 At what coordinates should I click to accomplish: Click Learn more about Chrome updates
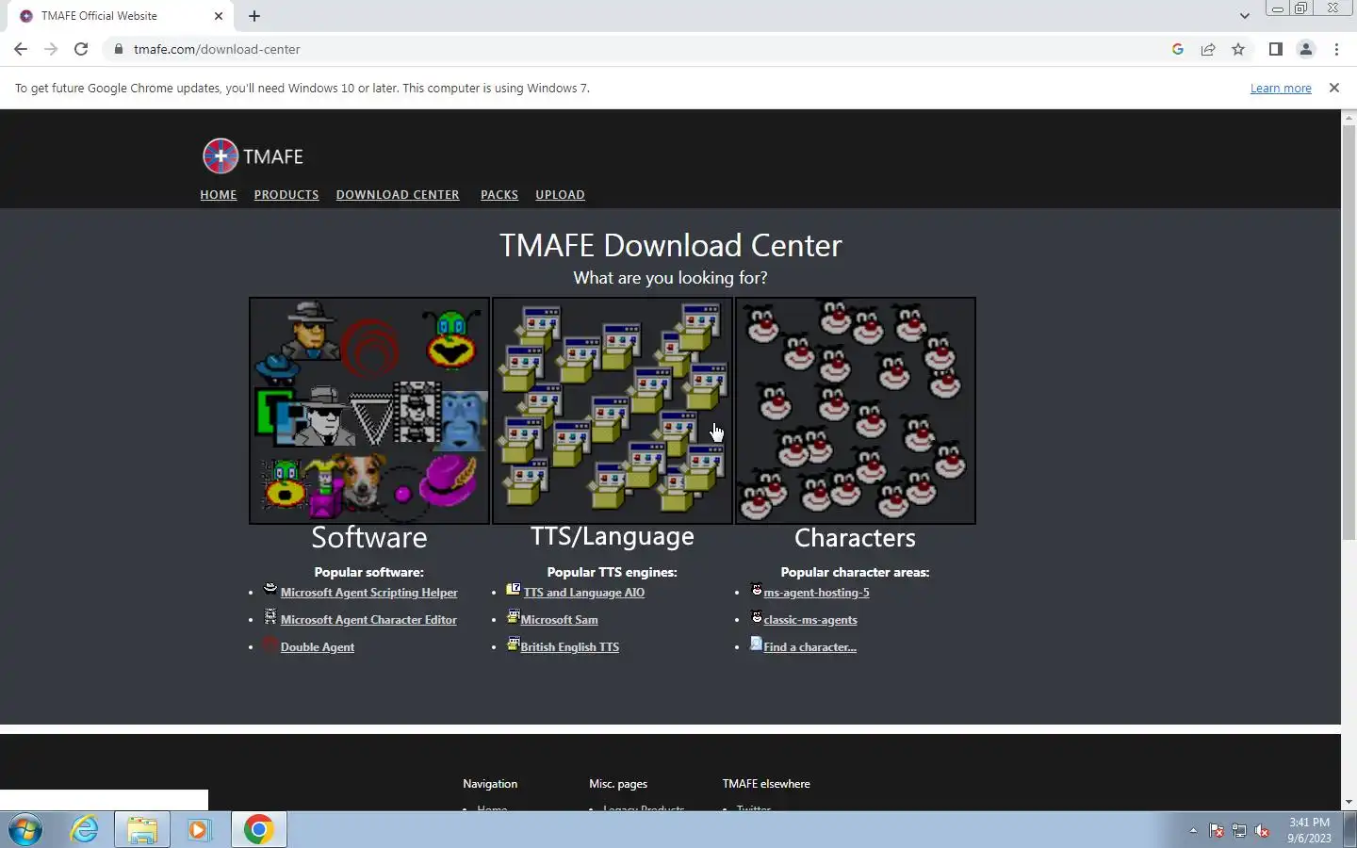coord(1281,89)
